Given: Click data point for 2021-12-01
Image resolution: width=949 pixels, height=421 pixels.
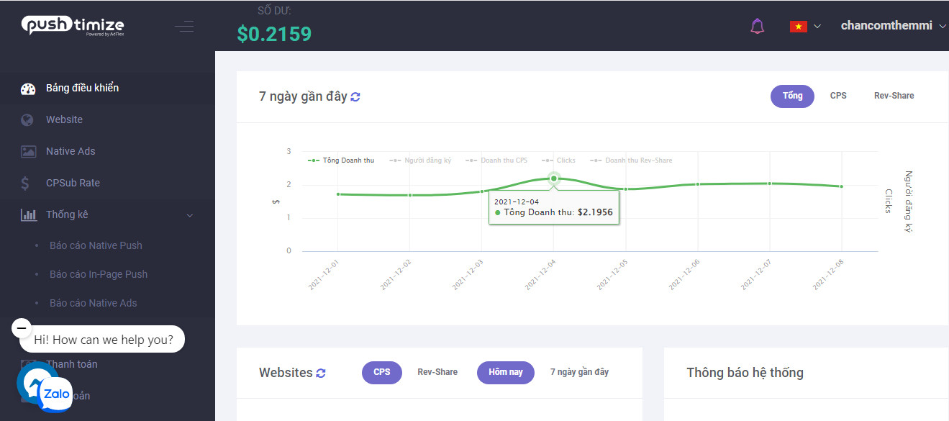Looking at the screenshot, I should (337, 194).
